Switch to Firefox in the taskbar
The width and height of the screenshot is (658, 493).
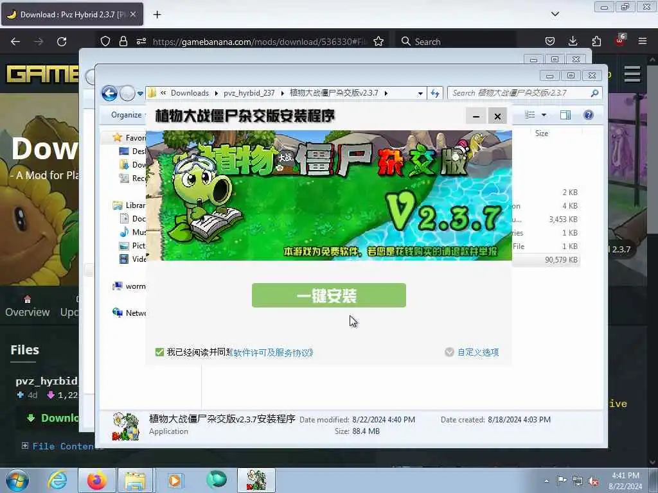tap(97, 480)
